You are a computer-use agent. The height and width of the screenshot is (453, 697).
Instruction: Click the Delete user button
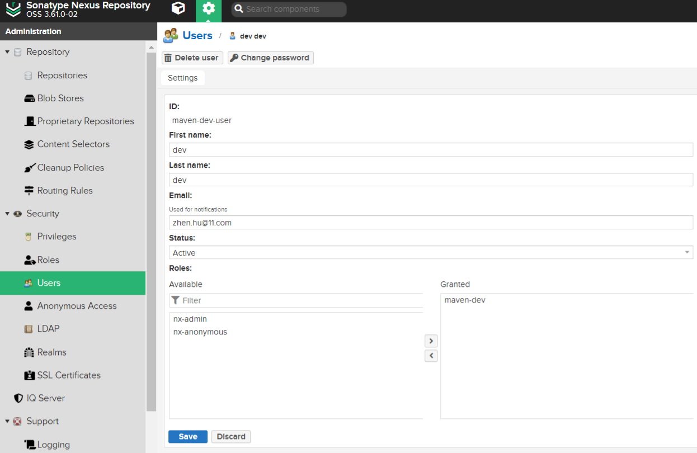tap(192, 58)
